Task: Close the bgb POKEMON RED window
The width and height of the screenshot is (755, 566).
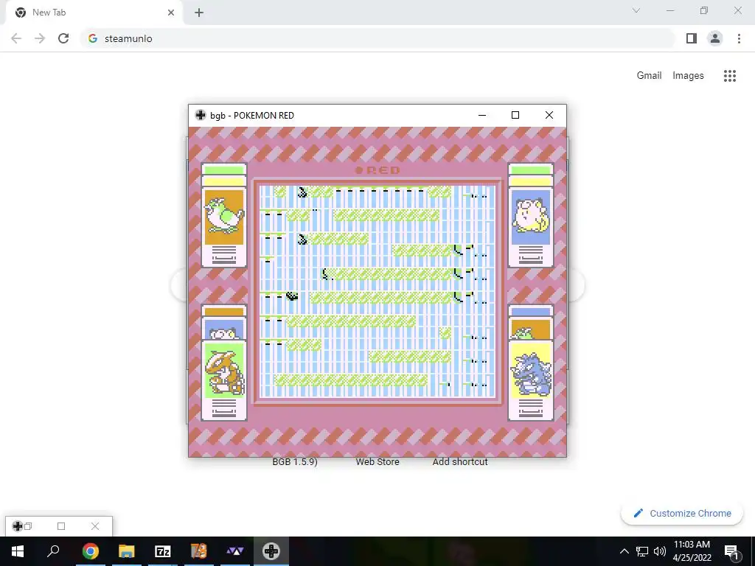Action: 549,115
